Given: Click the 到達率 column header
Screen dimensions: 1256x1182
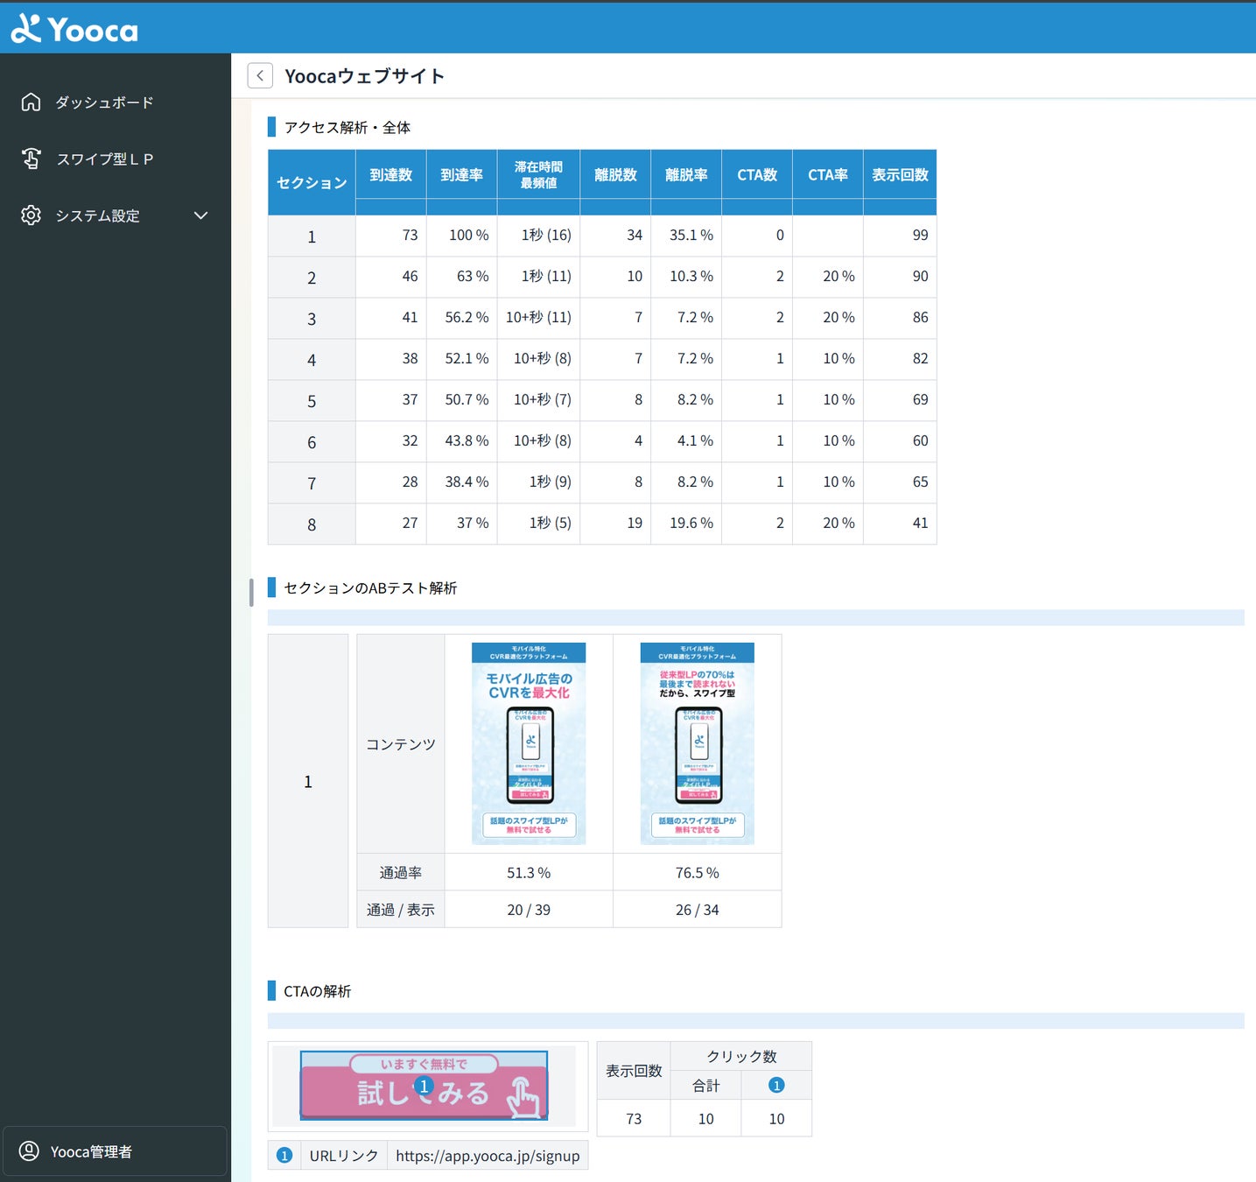Looking at the screenshot, I should 461,174.
